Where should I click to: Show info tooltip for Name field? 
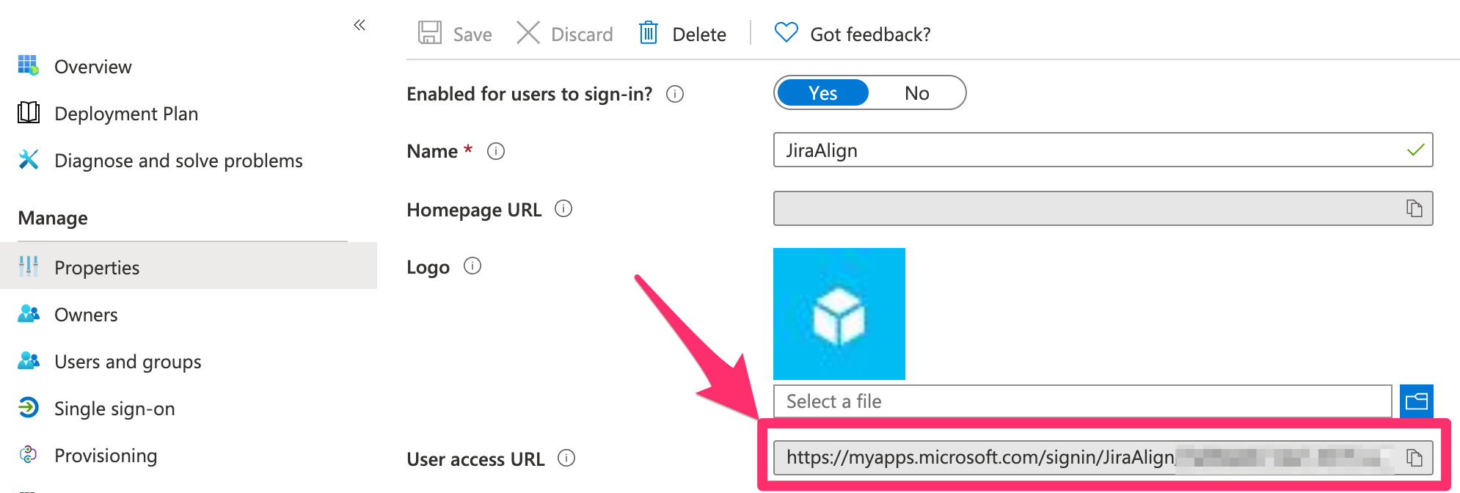(496, 151)
